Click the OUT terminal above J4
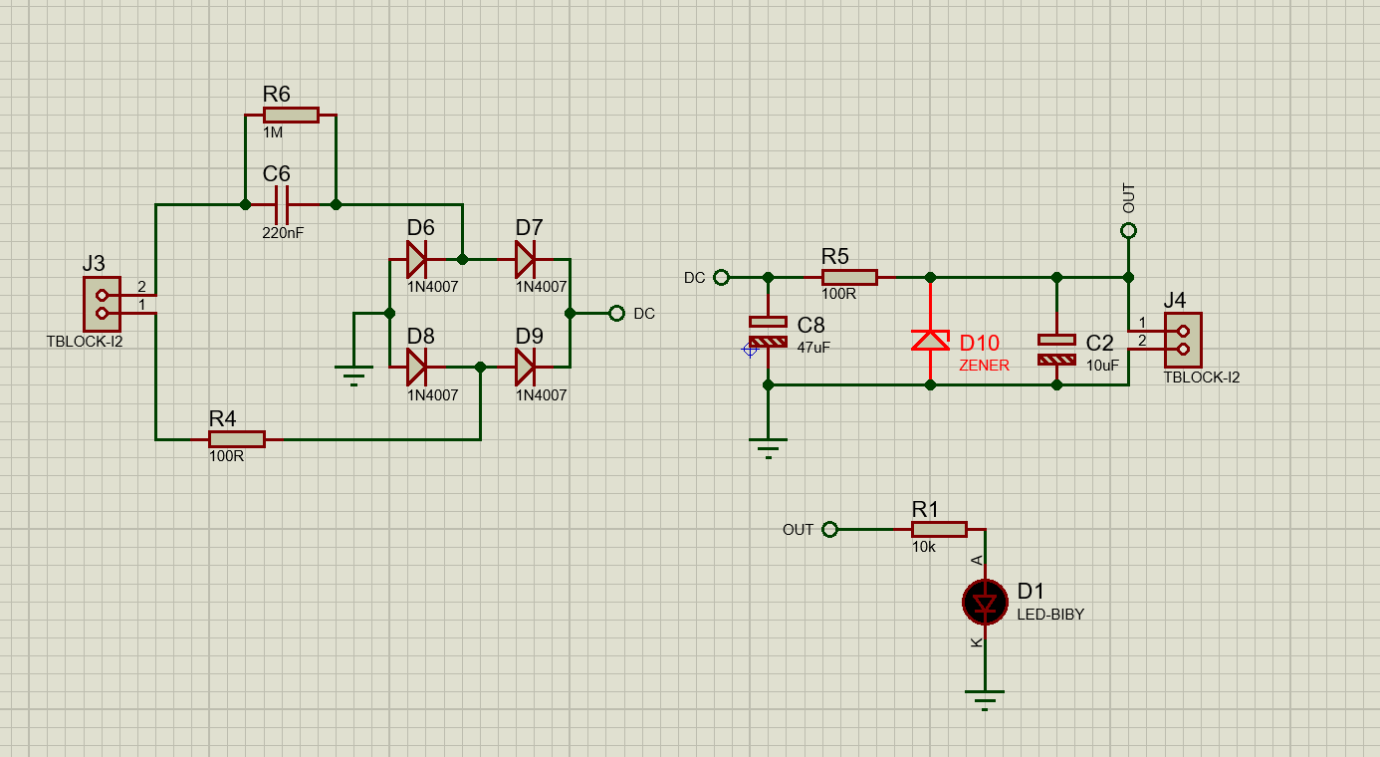Image resolution: width=1380 pixels, height=757 pixels. pos(1128,231)
